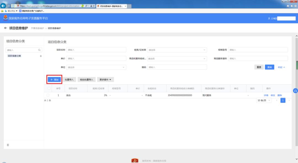Click the browser address bar URL

[x=50, y=6]
